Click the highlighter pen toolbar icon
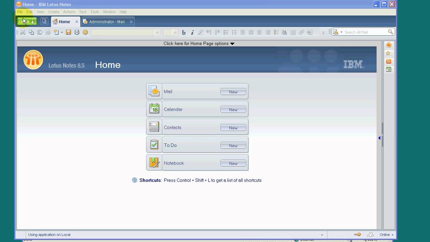 coord(201,32)
